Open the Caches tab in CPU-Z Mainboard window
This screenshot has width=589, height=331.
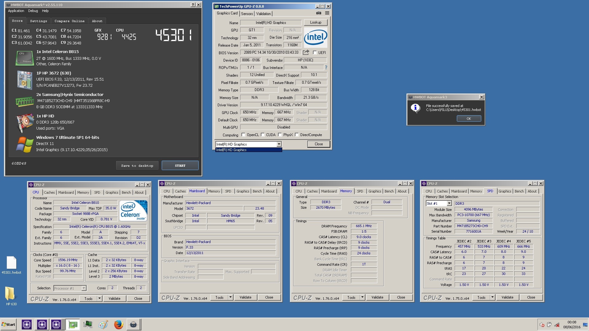(x=180, y=191)
